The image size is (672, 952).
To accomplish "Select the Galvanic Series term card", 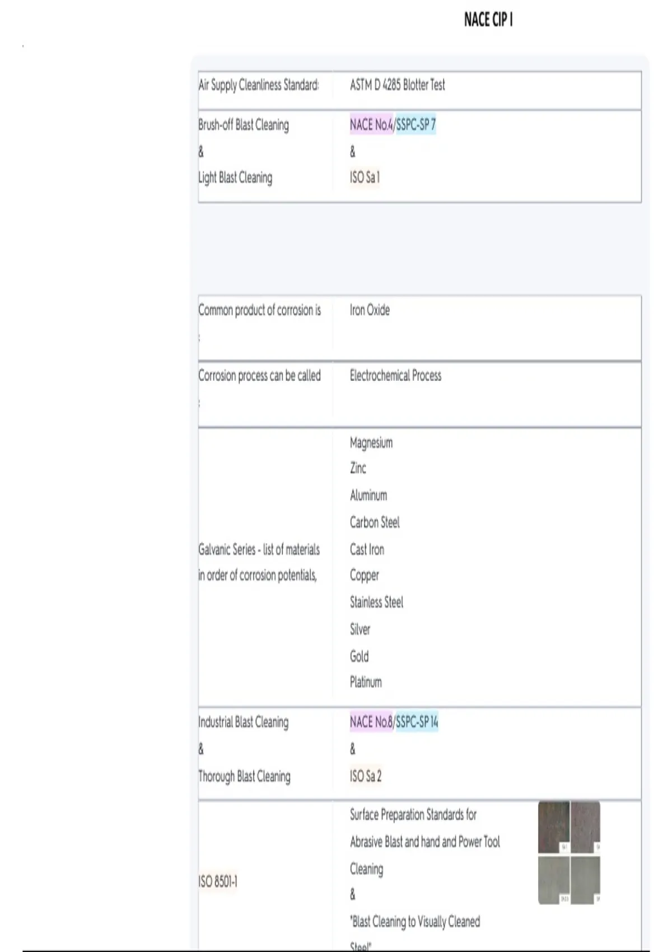I will tap(259, 562).
